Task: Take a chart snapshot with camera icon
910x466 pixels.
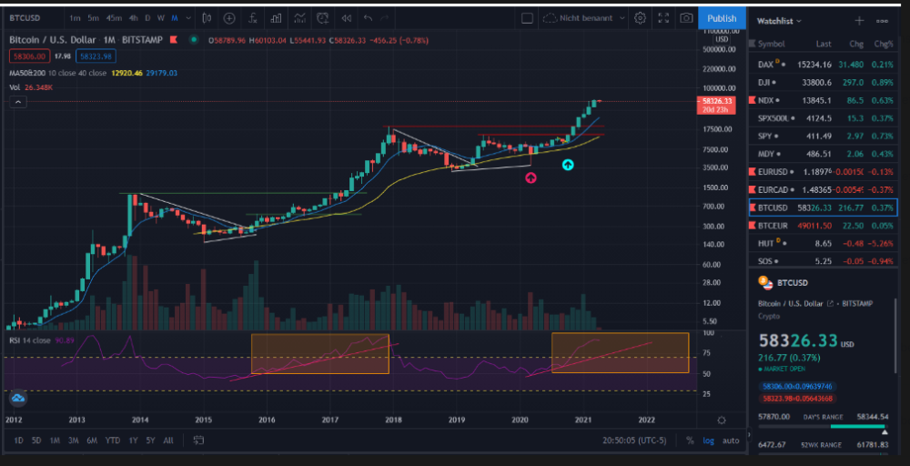Action: 686,18
